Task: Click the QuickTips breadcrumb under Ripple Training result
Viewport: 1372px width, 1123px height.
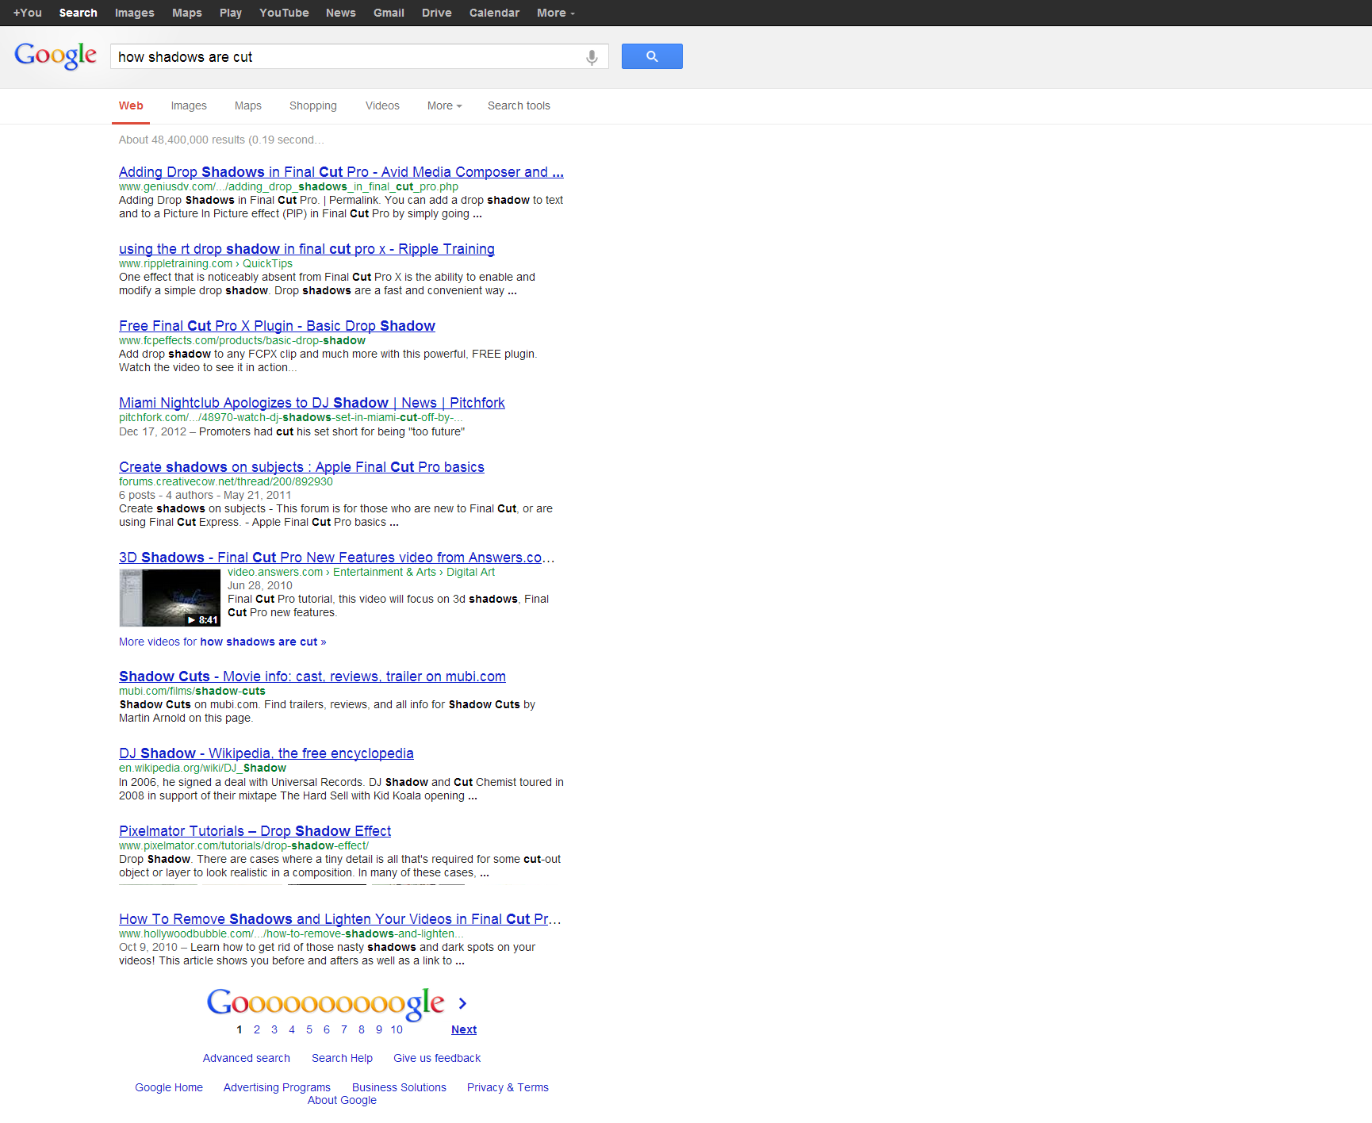Action: pyautogui.click(x=267, y=263)
